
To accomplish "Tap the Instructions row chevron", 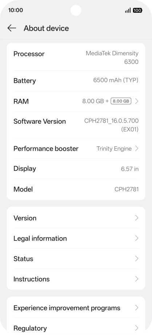I will pos(137,279).
